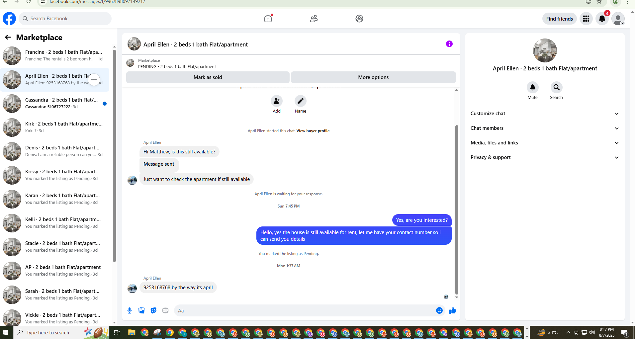Viewport: 635px width, 339px height.
Task: Open Francine conversation
Action: [x=55, y=56]
